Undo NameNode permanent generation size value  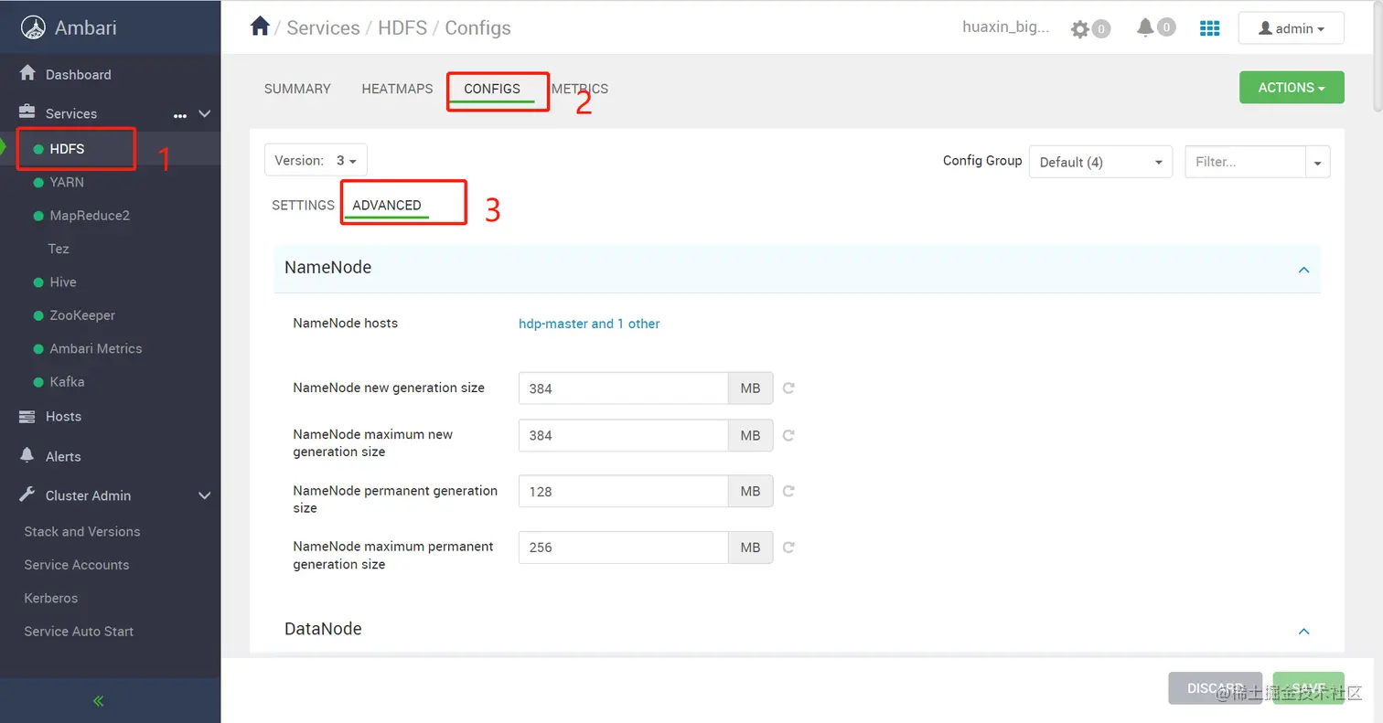click(788, 491)
